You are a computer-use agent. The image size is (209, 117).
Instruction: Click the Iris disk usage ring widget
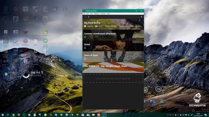tap(26, 74)
